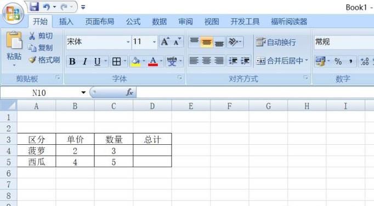Expand the Name Box dropdown arrow

pos(83,92)
